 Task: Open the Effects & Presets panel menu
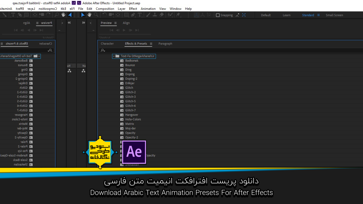click(151, 44)
